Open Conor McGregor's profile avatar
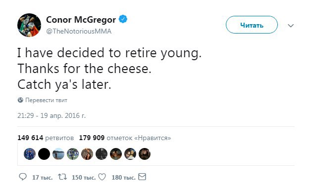 click(x=29, y=25)
